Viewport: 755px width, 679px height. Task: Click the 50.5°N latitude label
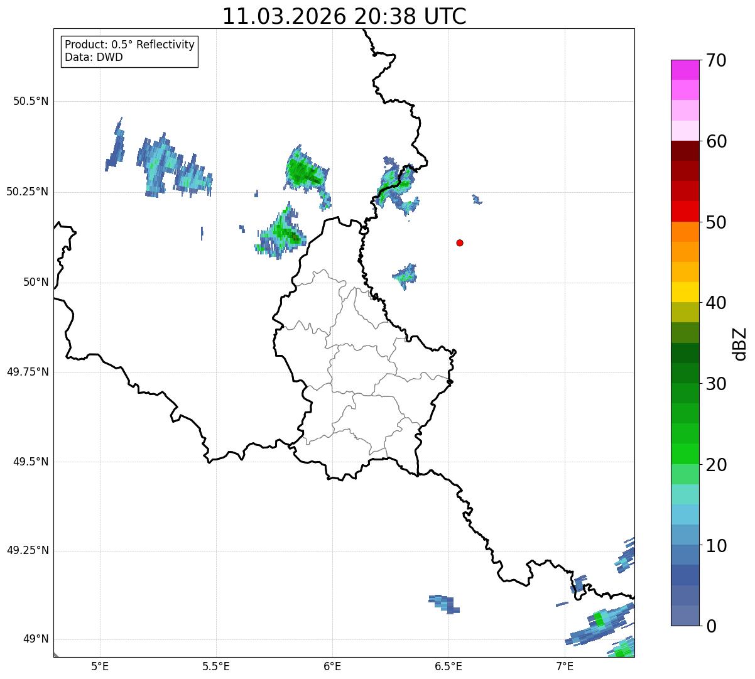31,102
